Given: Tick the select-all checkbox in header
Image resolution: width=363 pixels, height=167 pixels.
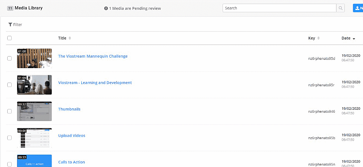Looking at the screenshot, I should point(9,38).
